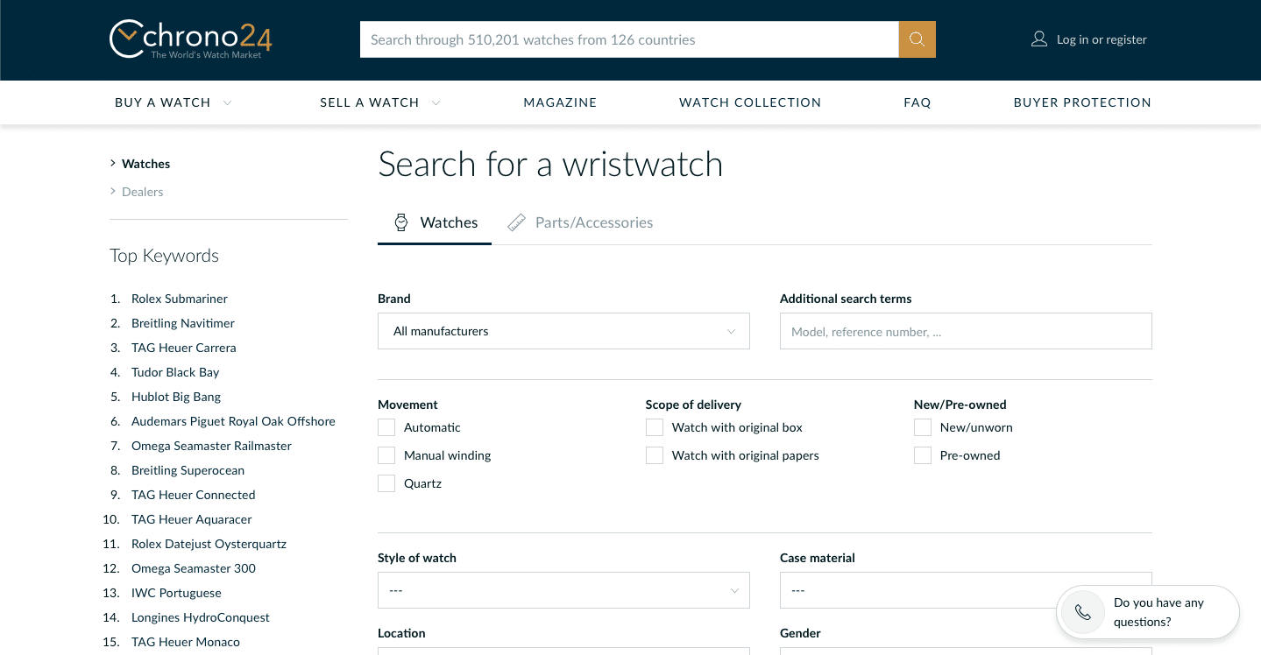Enable the Automatic movement checkbox

click(386, 427)
